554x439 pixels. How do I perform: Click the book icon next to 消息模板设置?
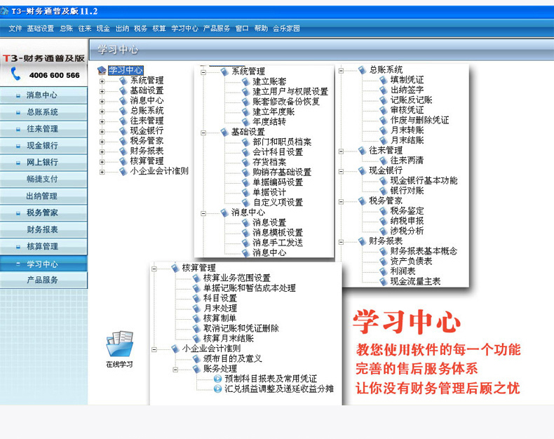(246, 233)
